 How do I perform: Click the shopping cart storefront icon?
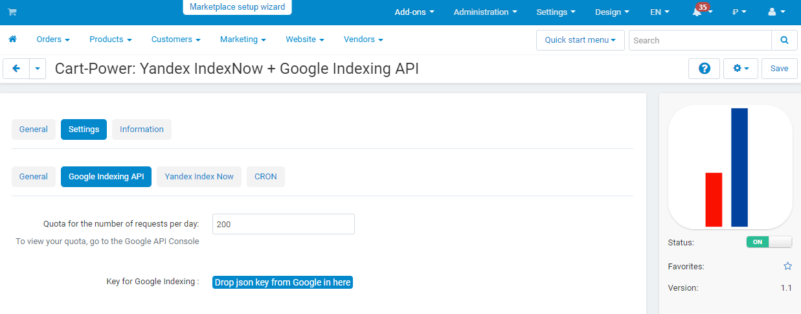pos(12,12)
